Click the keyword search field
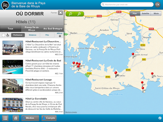The height and width of the screenshot is (122, 163). click(x=127, y=4)
